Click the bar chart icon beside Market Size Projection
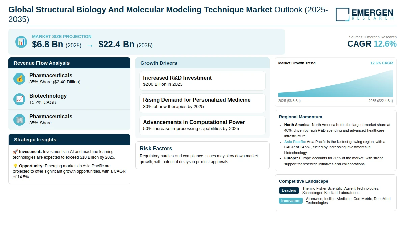The image size is (405, 236). (x=21, y=42)
